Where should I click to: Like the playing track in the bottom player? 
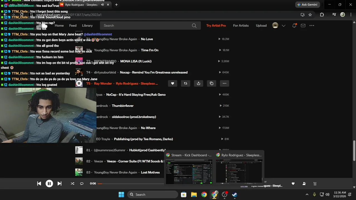293,184
